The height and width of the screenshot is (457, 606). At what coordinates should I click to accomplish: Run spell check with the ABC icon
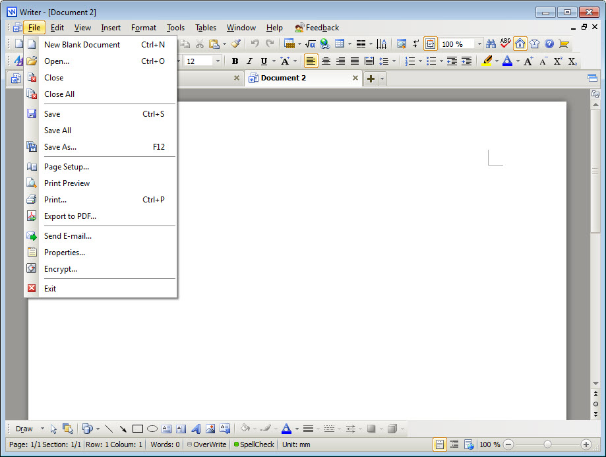pyautogui.click(x=505, y=44)
